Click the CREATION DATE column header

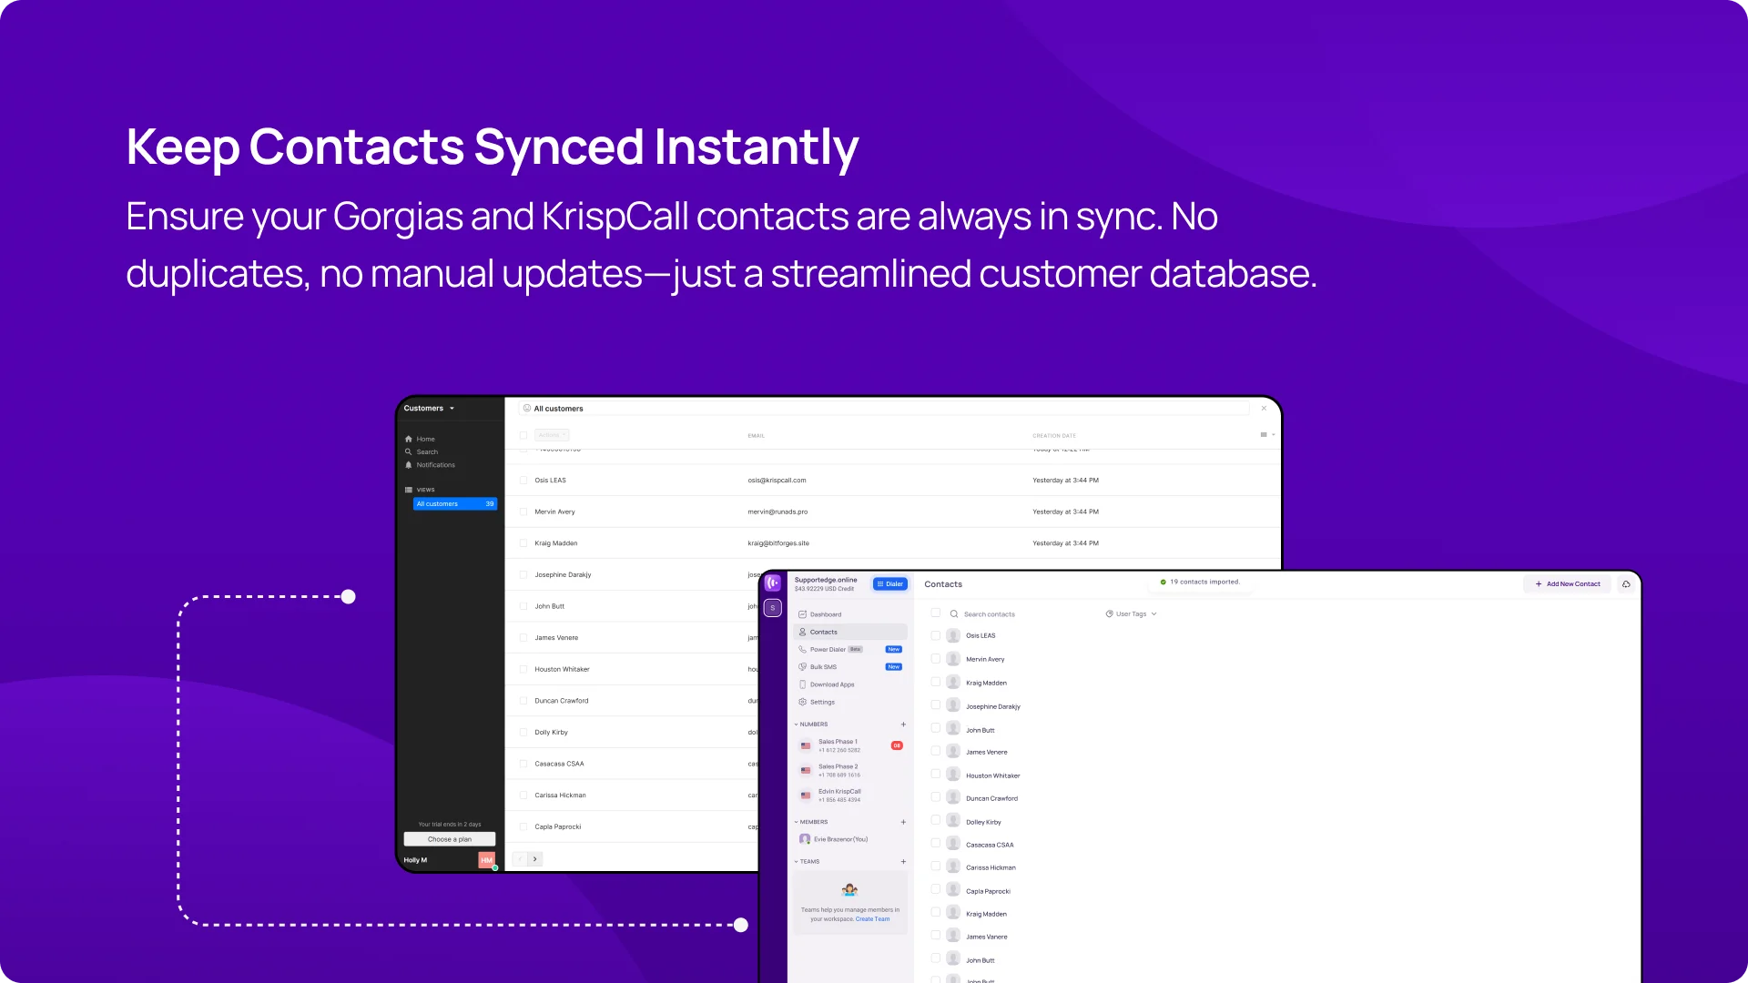pyautogui.click(x=1053, y=436)
